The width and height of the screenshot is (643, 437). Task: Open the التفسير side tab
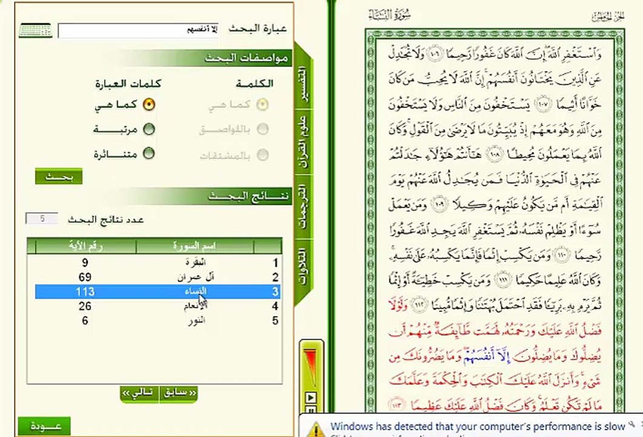click(x=303, y=84)
